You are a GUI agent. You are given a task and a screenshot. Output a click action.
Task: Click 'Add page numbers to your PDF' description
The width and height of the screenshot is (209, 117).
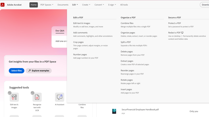[86, 58]
